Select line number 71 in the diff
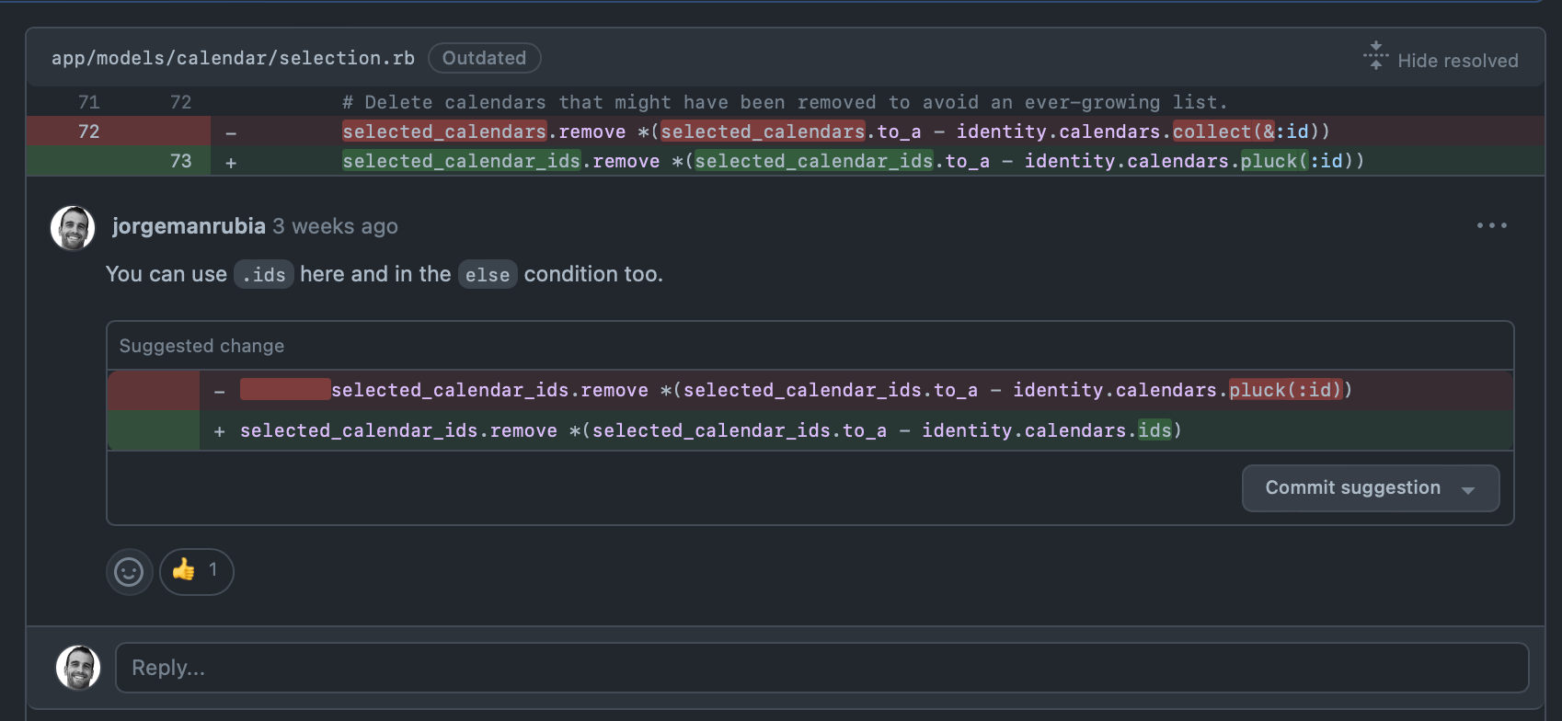The image size is (1562, 721). pyautogui.click(x=88, y=102)
